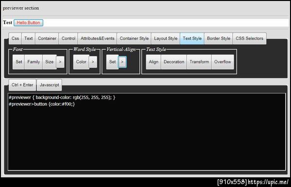Expand more Word Style options arrow
The width and height of the screenshot is (291, 187).
93,62
